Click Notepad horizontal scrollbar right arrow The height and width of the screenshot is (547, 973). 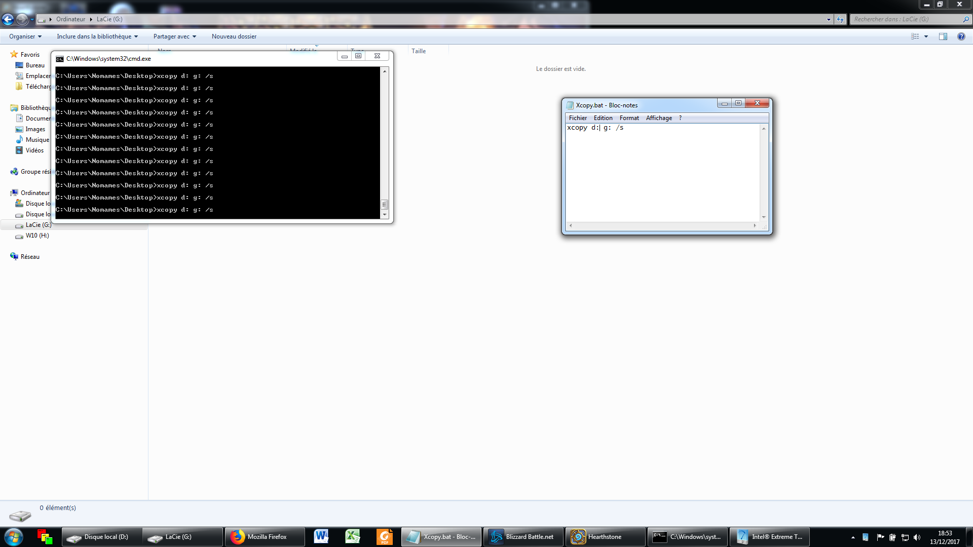[755, 226]
